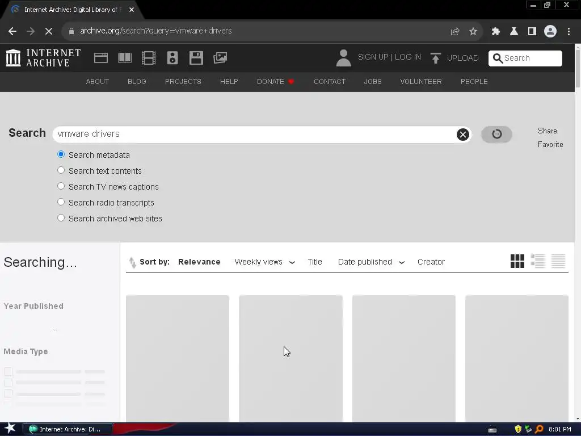View the site lock information
This screenshot has height=436, width=581.
(71, 31)
